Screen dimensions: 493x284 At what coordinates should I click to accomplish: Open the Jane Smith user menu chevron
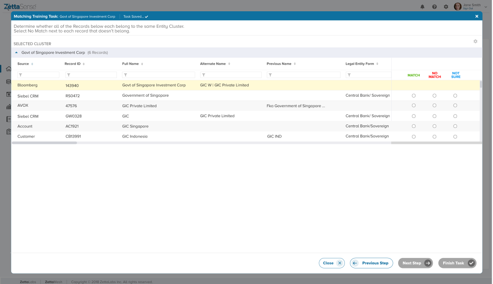coord(486,7)
